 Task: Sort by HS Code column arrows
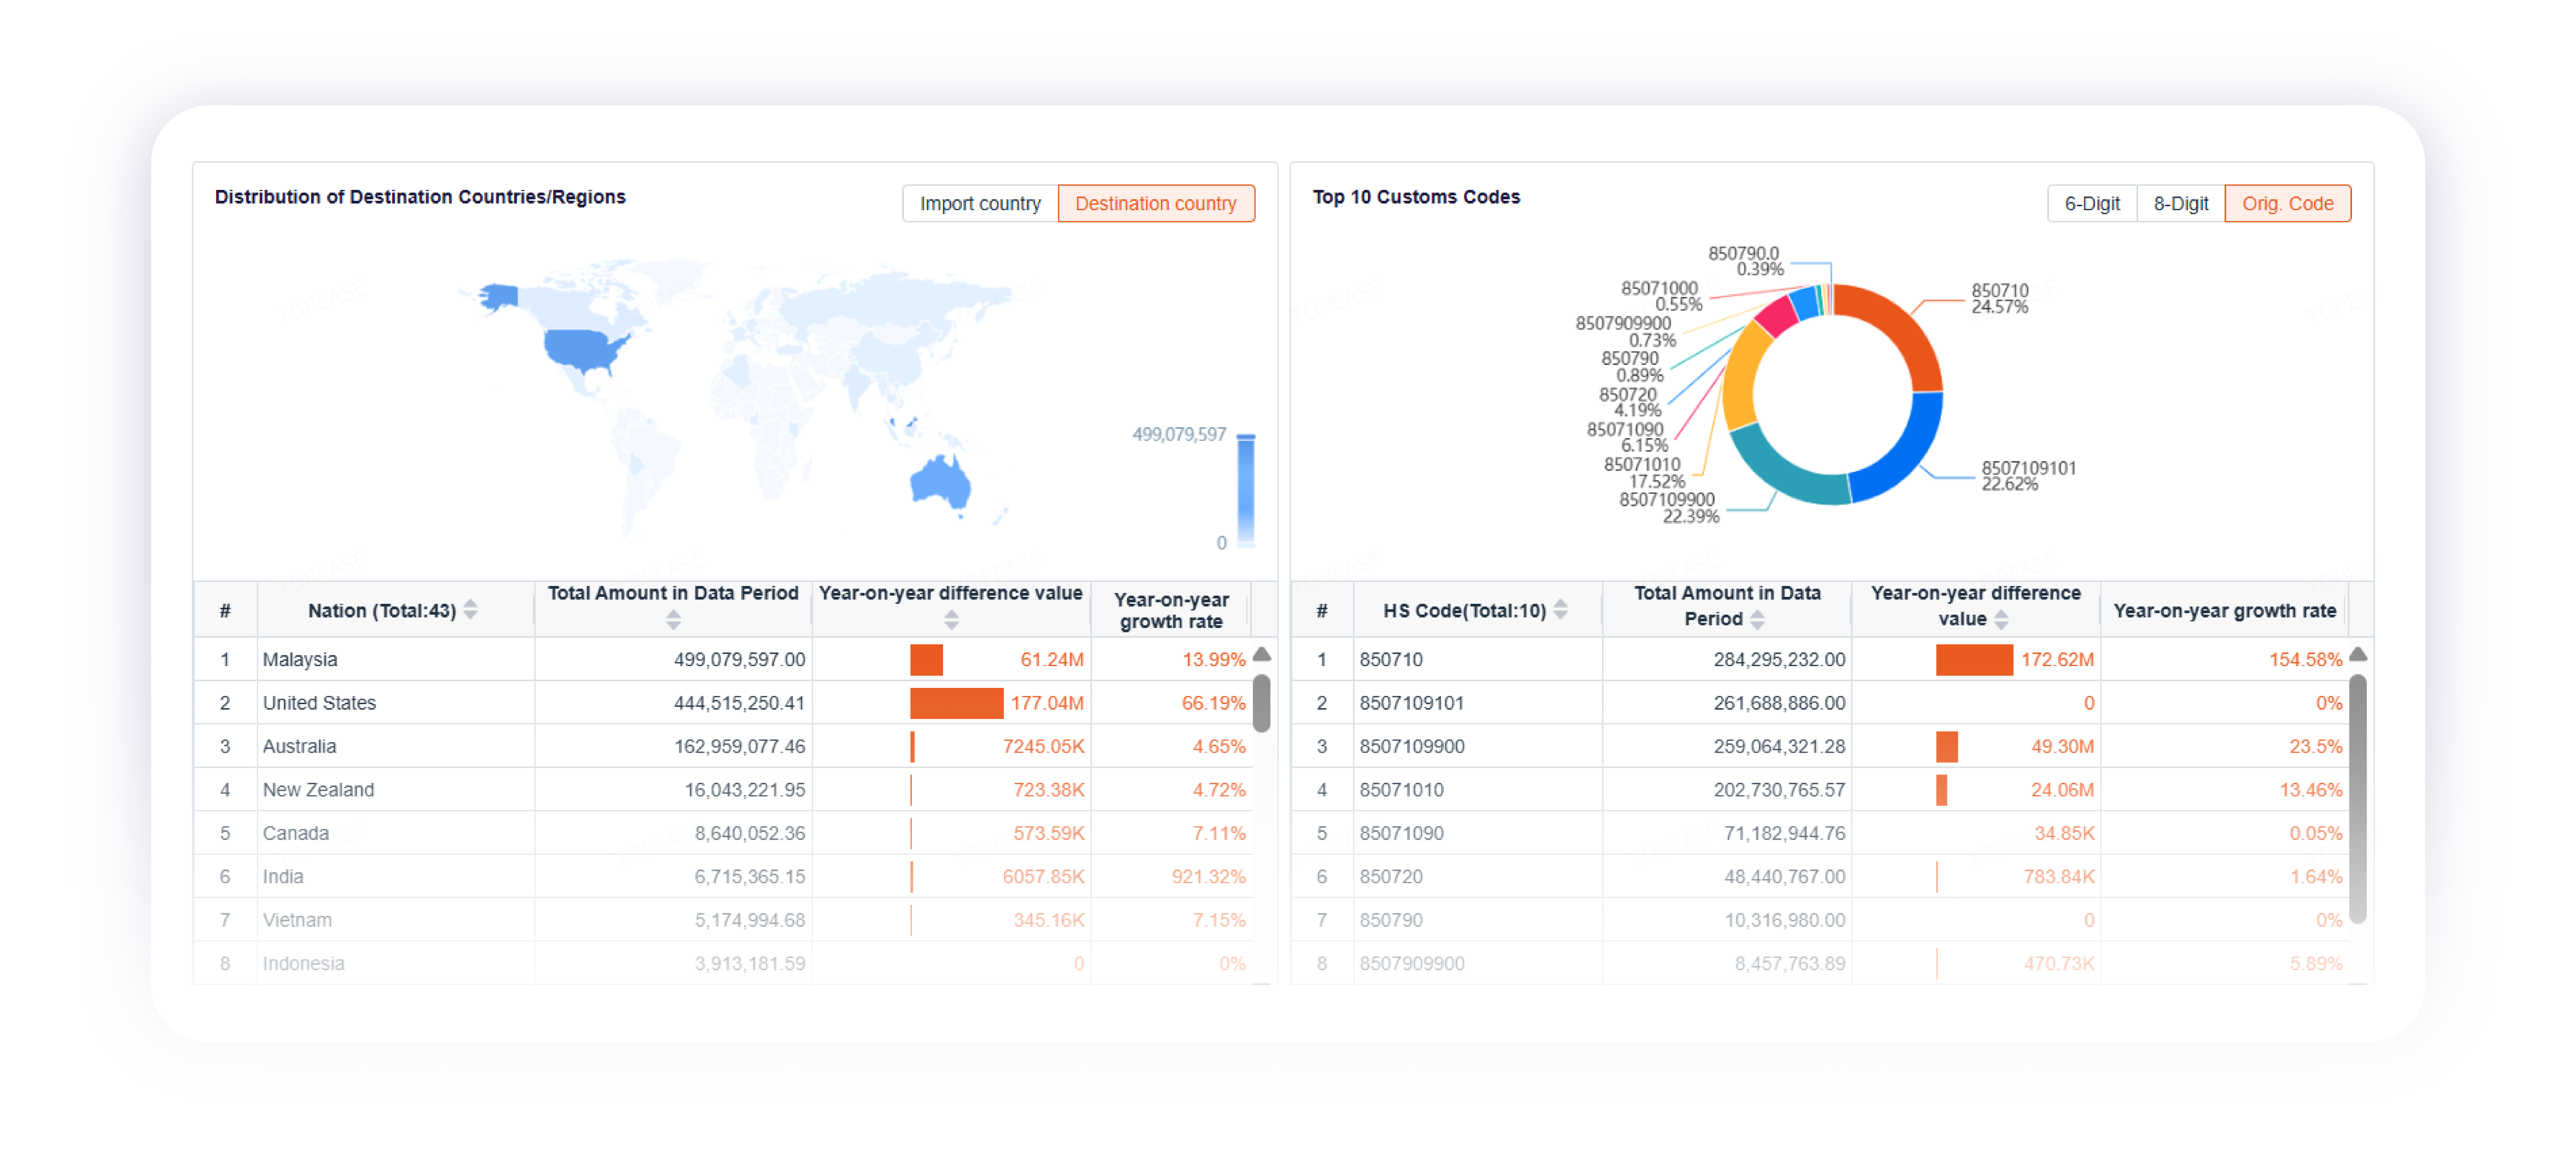coord(1560,609)
